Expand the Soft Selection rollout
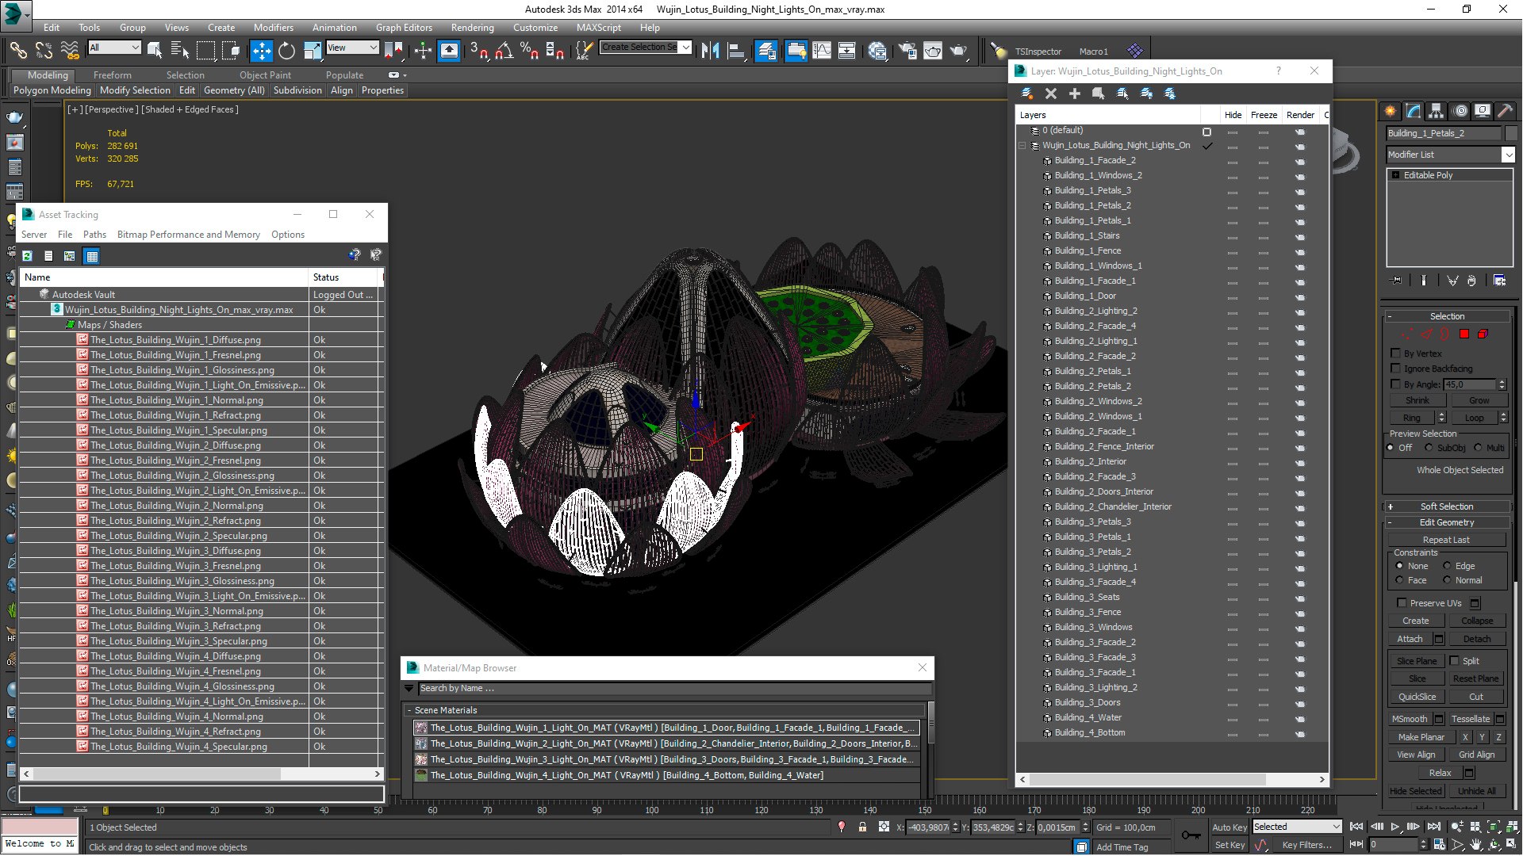 coord(1447,506)
